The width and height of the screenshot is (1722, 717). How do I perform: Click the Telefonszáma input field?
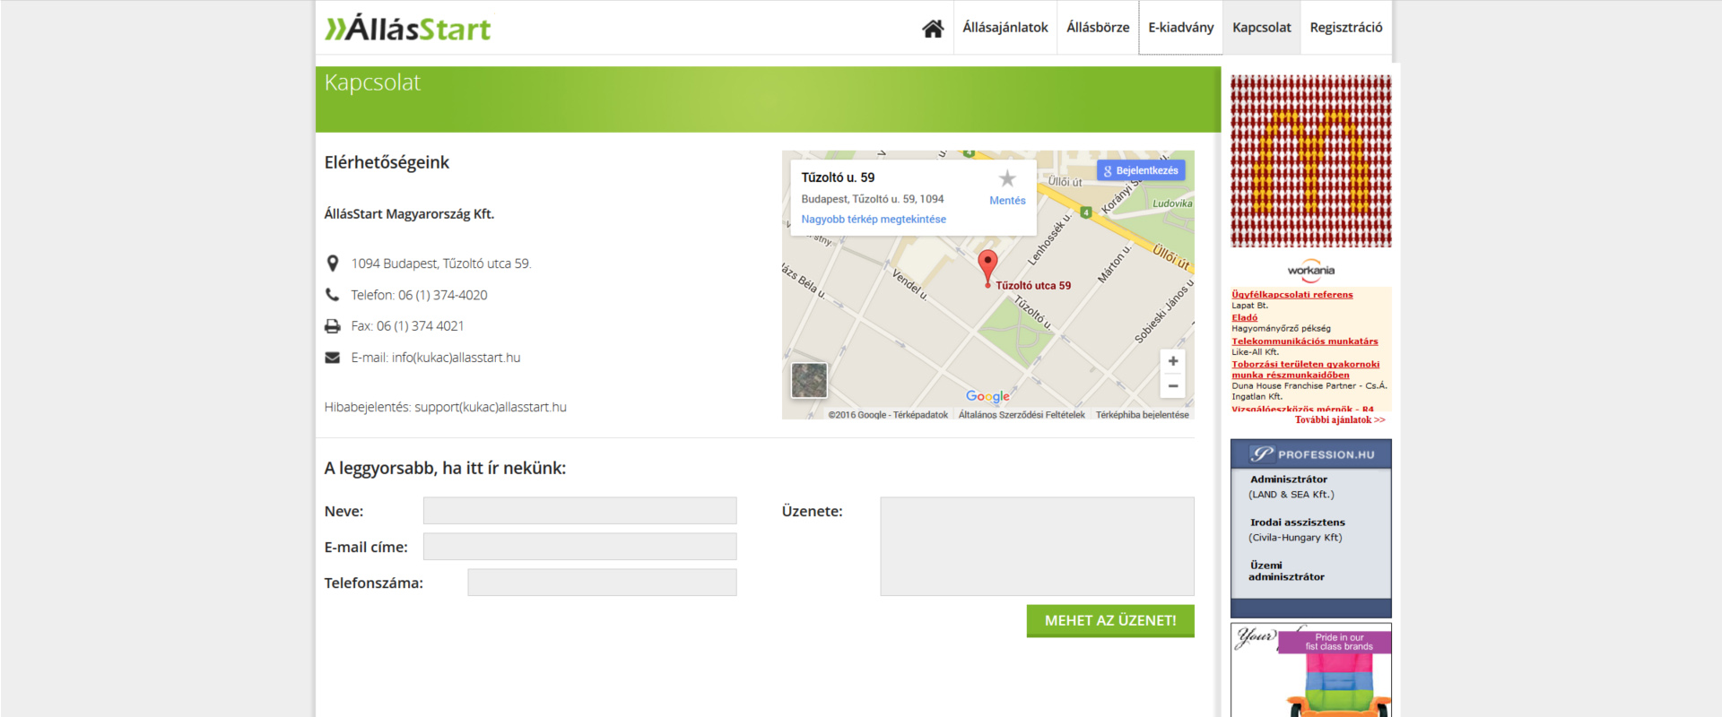[x=602, y=583]
